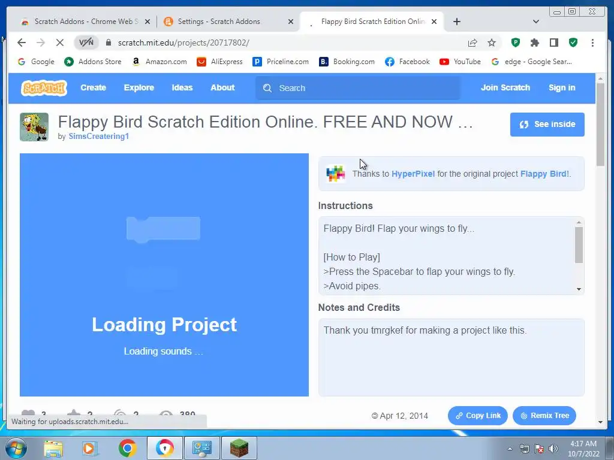Open the YouTube bookmark
The width and height of the screenshot is (614, 460).
[460, 62]
